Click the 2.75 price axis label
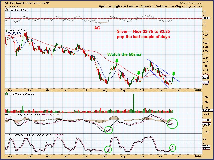The height and width of the screenshot is (160, 214). tap(206, 85)
